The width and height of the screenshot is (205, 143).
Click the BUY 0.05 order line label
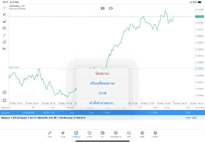pos(14,68)
